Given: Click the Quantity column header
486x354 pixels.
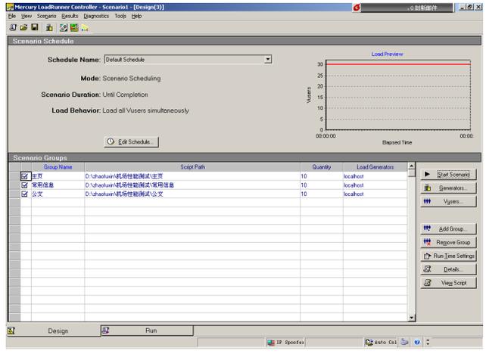Looking at the screenshot, I should 322,167.
